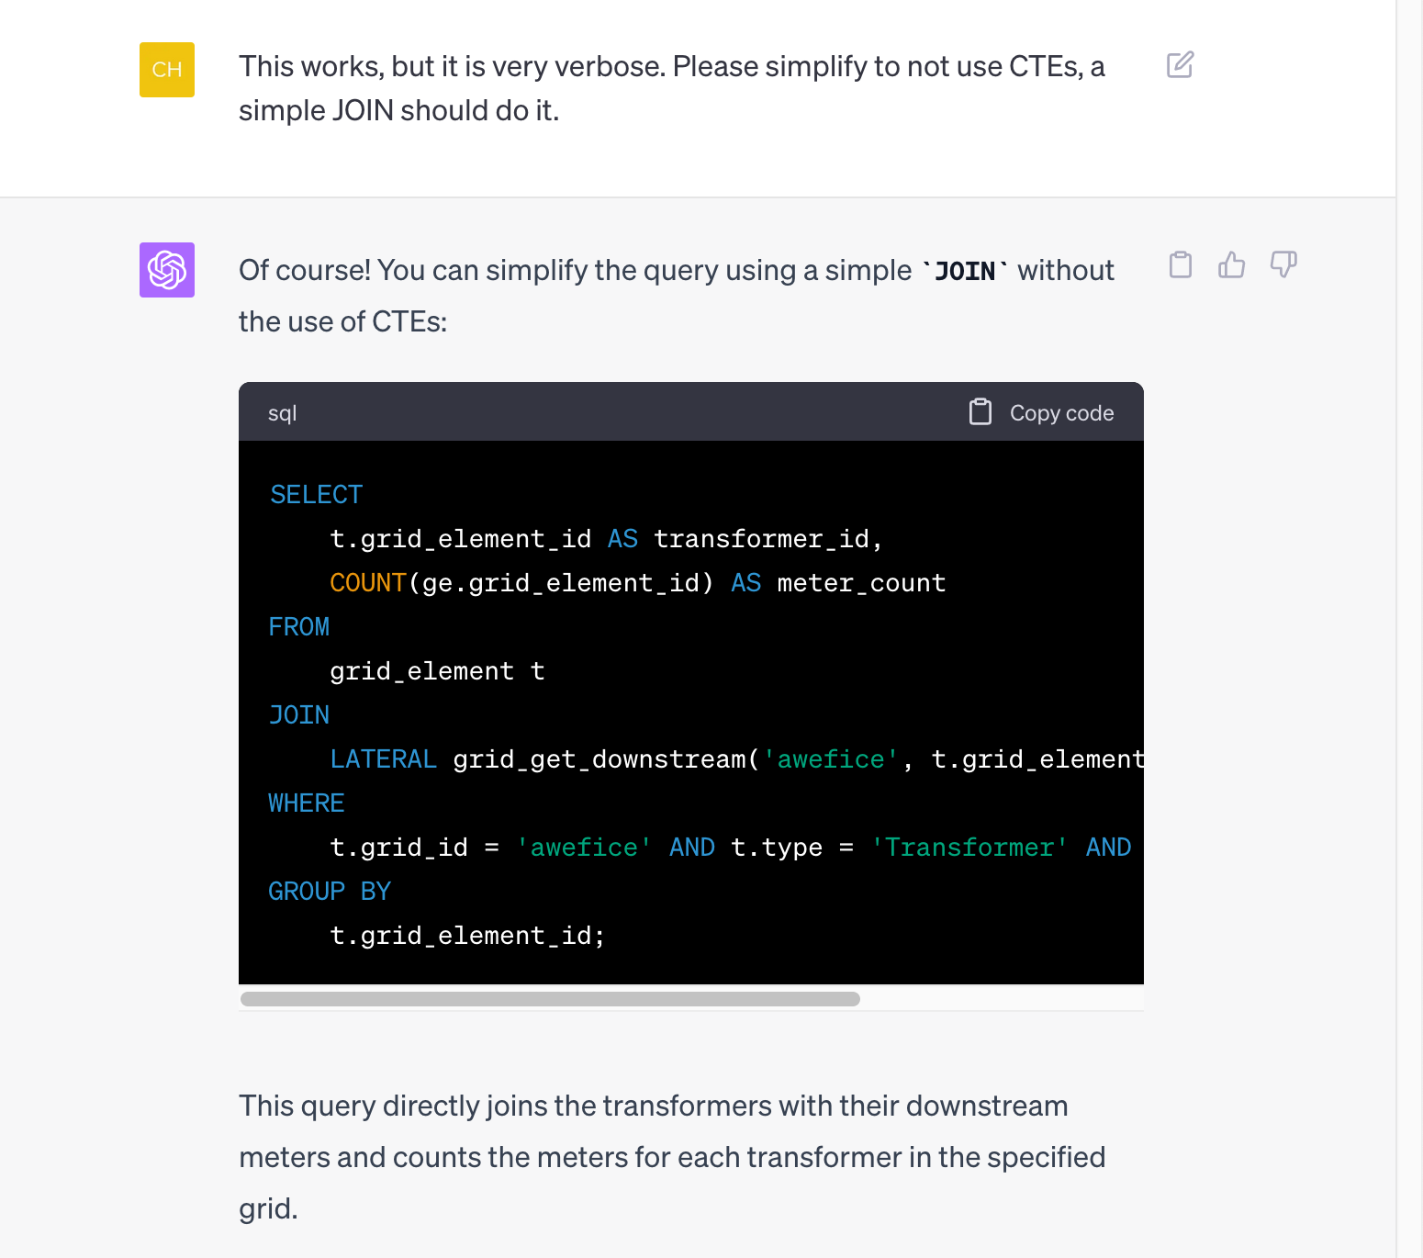This screenshot has height=1258, width=1423.
Task: Select the SELECT keyword in the query
Action: (315, 493)
